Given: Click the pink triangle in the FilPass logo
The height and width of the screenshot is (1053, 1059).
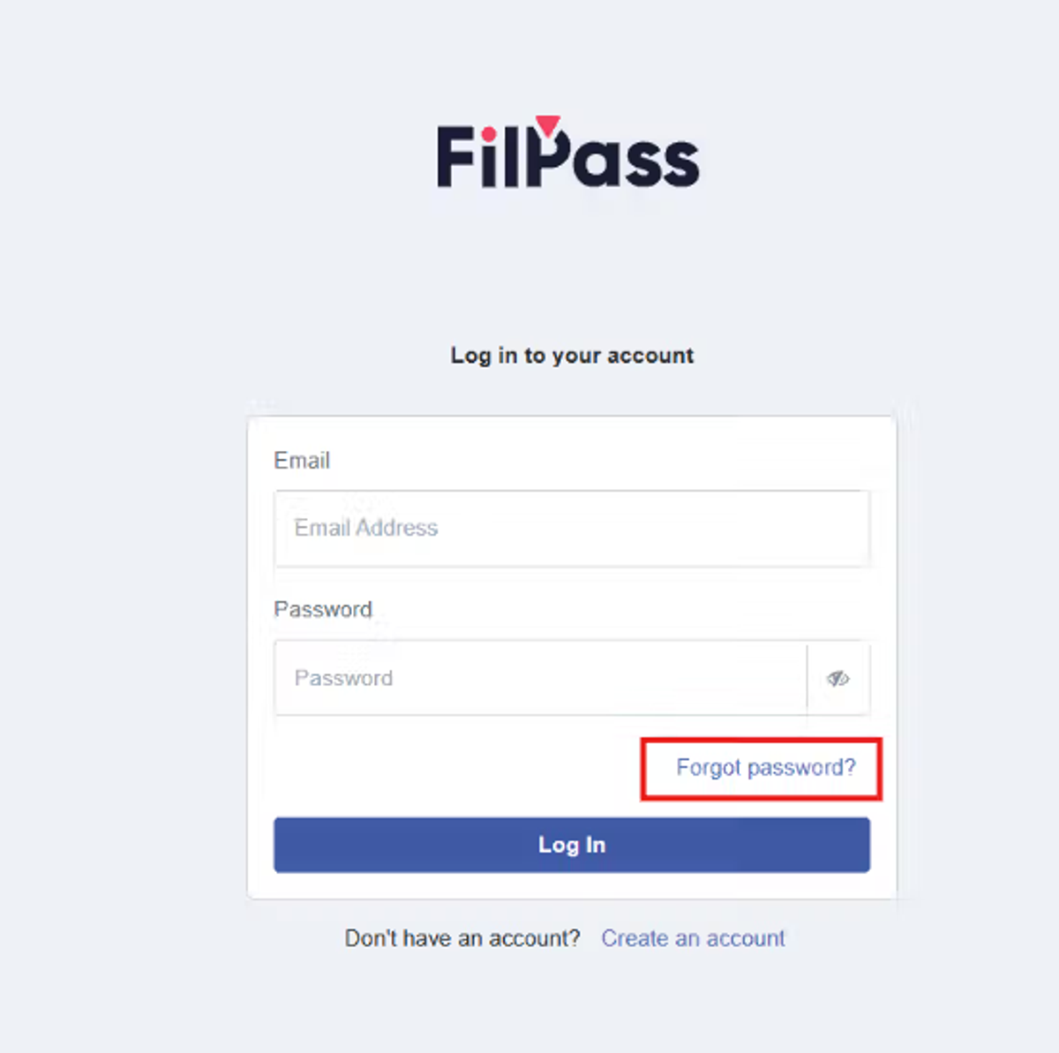Looking at the screenshot, I should click(547, 124).
